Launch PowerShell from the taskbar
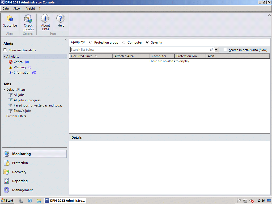The height and width of the screenshot is (204, 272). point(30,201)
